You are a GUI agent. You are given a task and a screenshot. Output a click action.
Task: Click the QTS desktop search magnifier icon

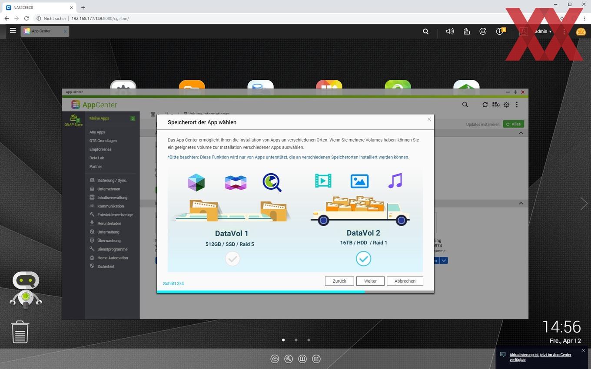(426, 31)
